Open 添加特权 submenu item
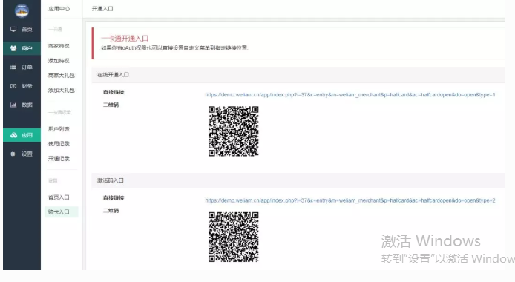Image resolution: width=515 pixels, height=282 pixels. 59,61
